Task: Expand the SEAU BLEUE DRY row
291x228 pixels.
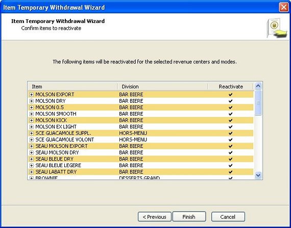Action: tap(31, 159)
